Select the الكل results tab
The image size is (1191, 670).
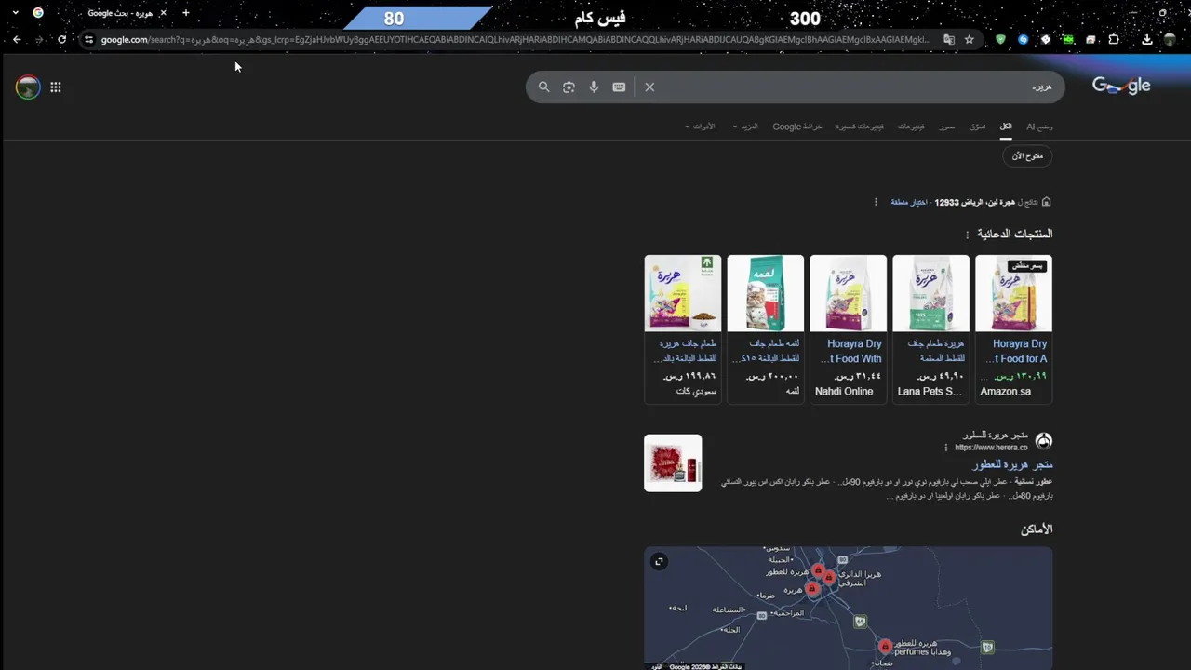tap(1006, 127)
